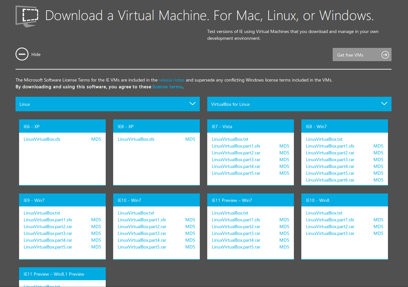Click the Hide label text
This screenshot has height=287, width=408.
tap(36, 54)
